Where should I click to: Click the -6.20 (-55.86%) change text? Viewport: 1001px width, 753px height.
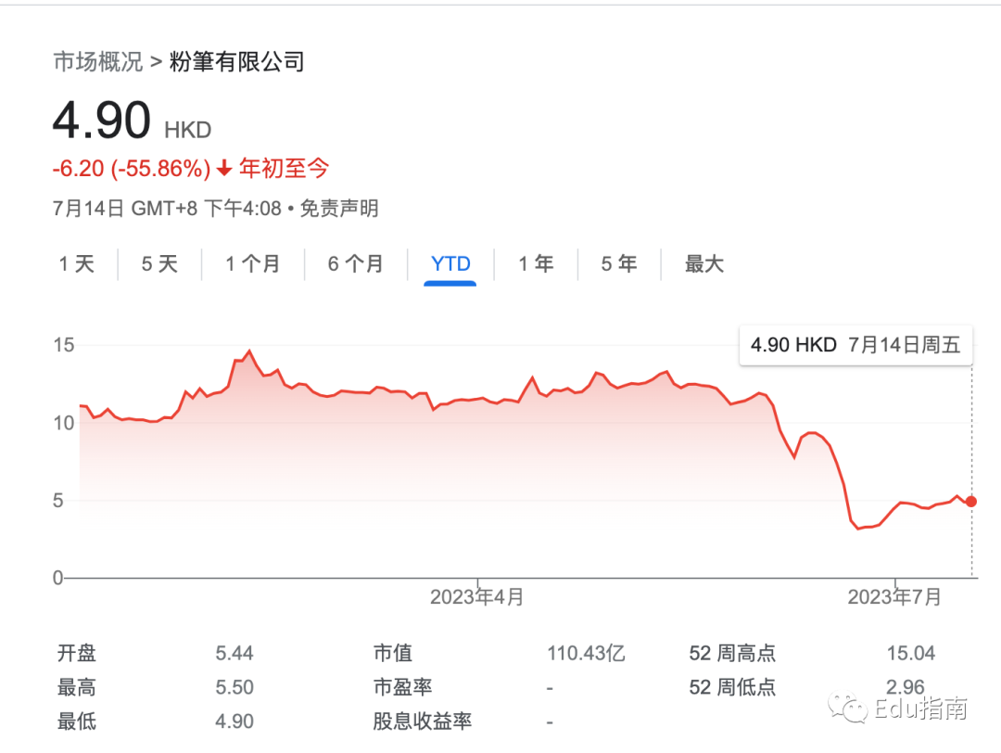click(132, 169)
